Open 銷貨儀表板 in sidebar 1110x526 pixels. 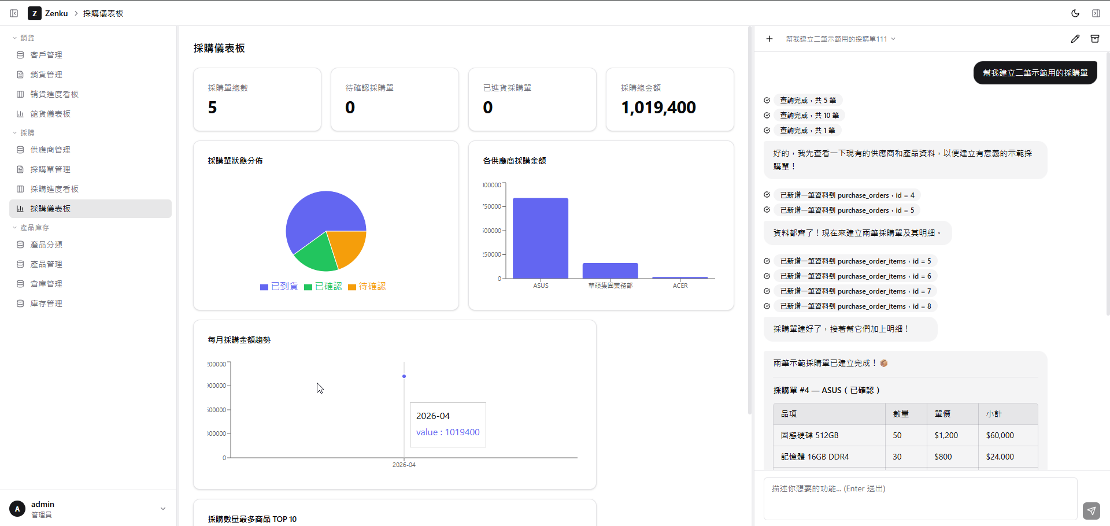click(x=90, y=114)
